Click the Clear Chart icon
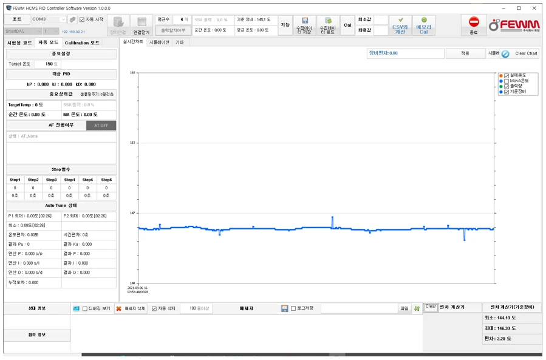 (505, 53)
